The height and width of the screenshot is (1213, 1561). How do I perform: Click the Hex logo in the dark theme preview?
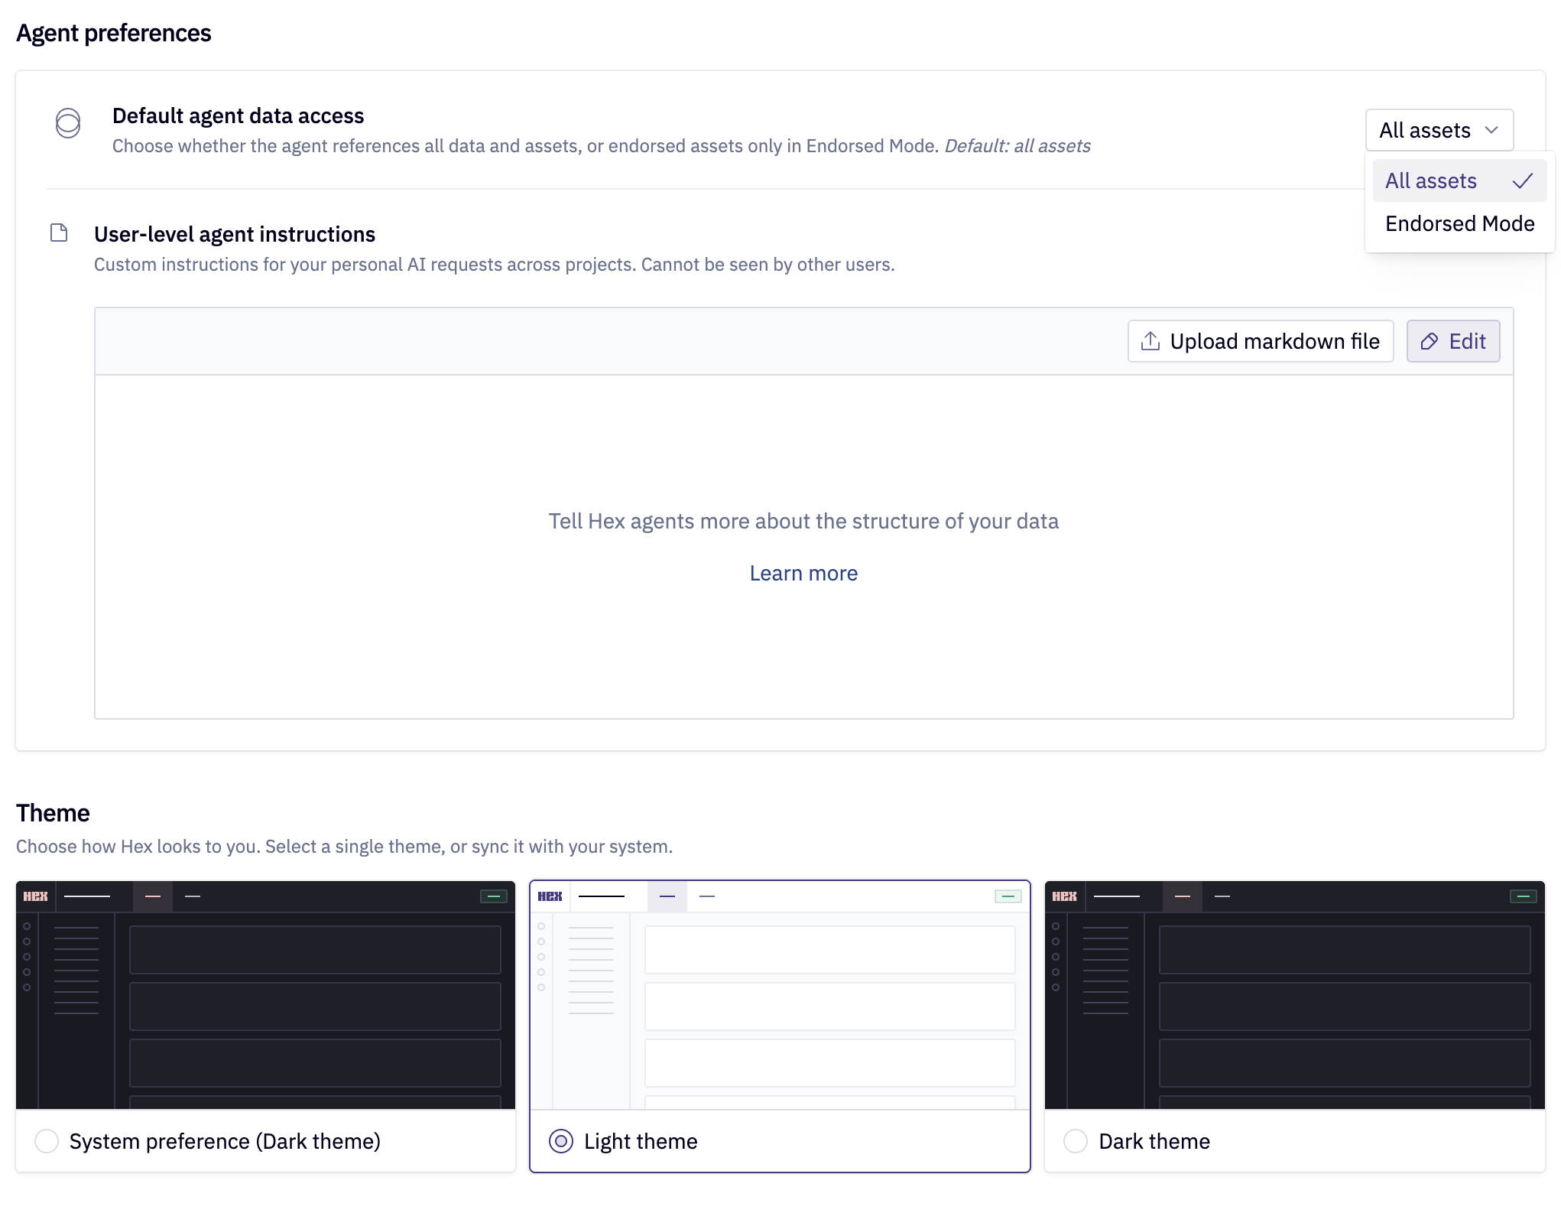click(1064, 896)
